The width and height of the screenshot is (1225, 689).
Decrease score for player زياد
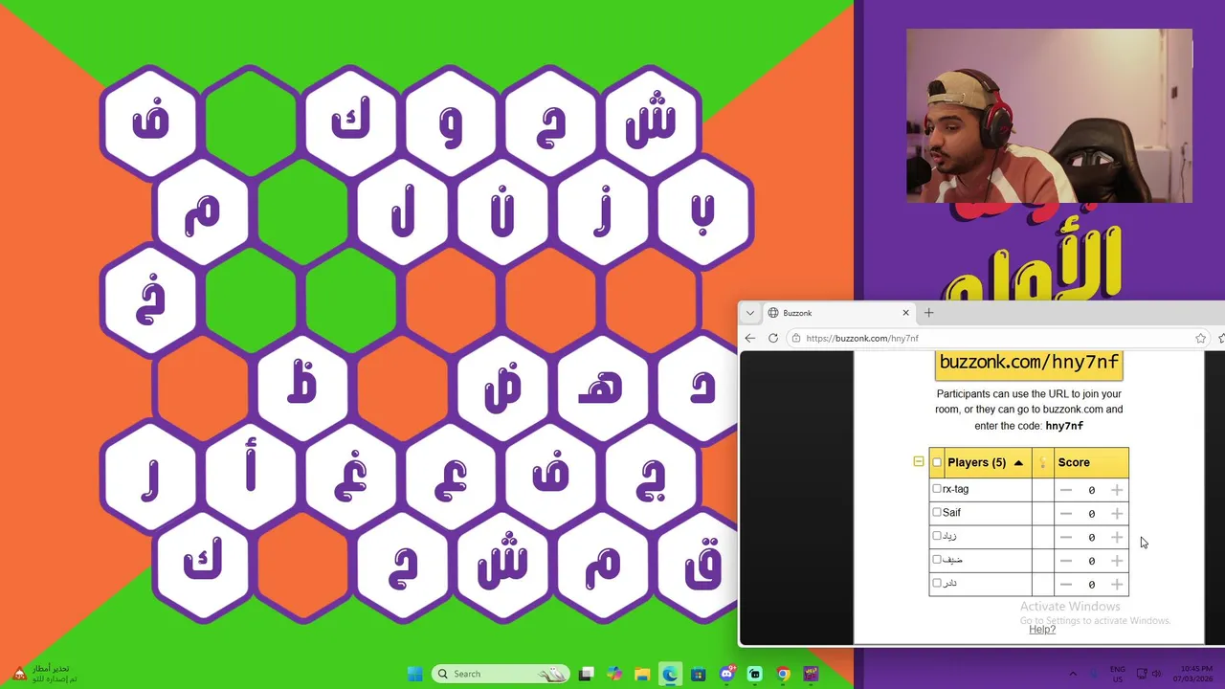click(x=1066, y=537)
